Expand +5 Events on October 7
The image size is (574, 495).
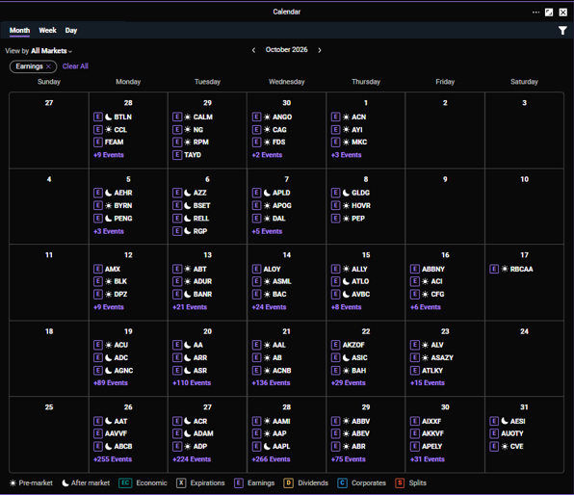coord(267,231)
